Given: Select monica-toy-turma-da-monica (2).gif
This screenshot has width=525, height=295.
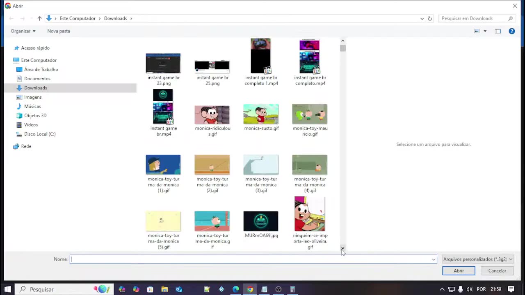Looking at the screenshot, I should click(x=212, y=174).
